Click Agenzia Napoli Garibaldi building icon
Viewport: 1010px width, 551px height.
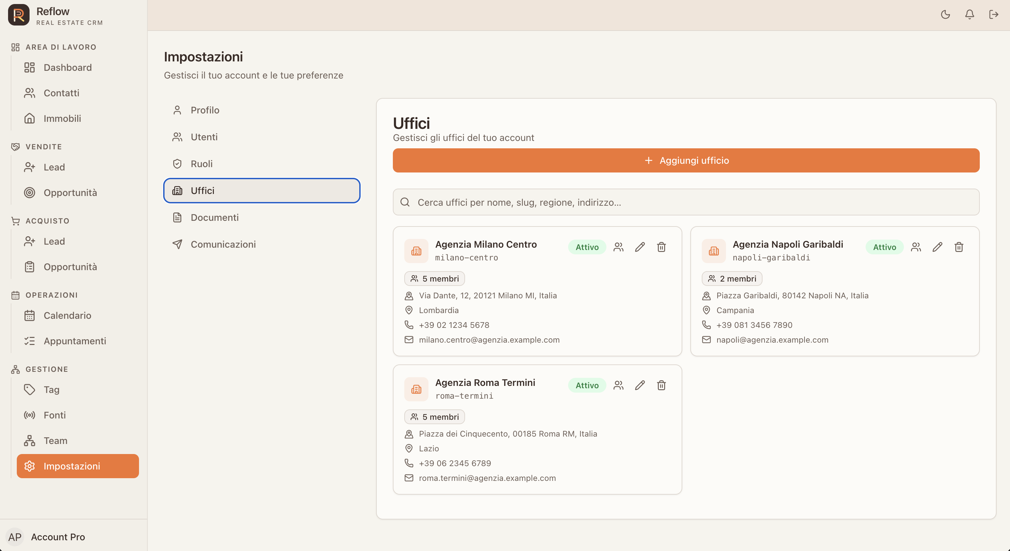(x=714, y=251)
